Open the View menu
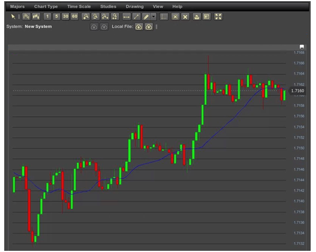 [x=158, y=7]
